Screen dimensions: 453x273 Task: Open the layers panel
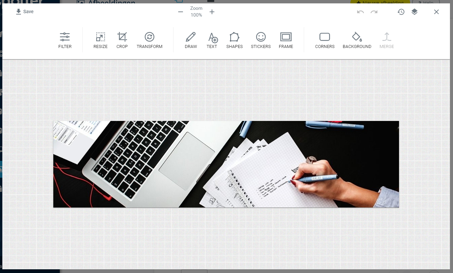(415, 11)
